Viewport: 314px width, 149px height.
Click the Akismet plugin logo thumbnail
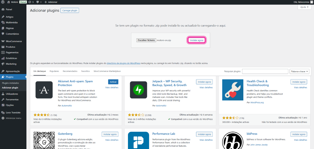pos(44,90)
